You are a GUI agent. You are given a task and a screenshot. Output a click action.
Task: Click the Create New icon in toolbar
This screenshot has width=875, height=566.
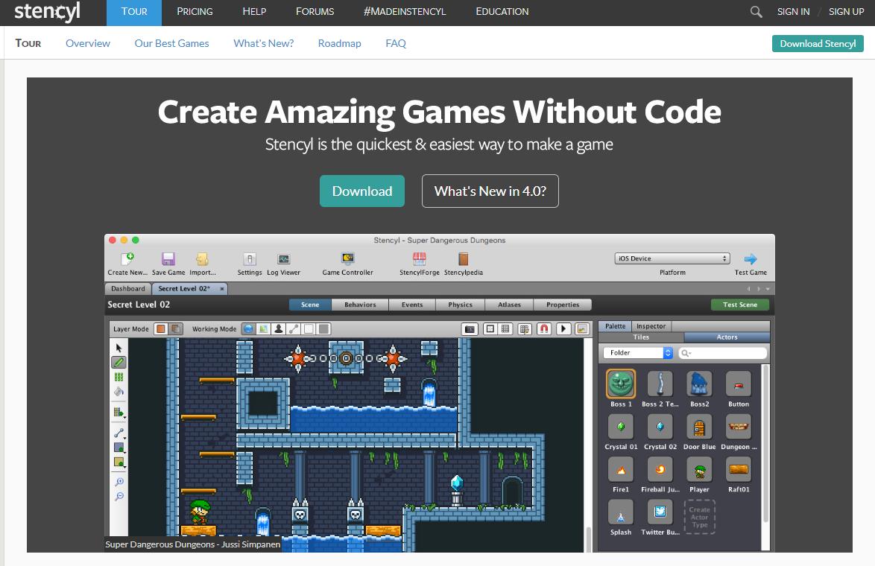[x=127, y=259]
